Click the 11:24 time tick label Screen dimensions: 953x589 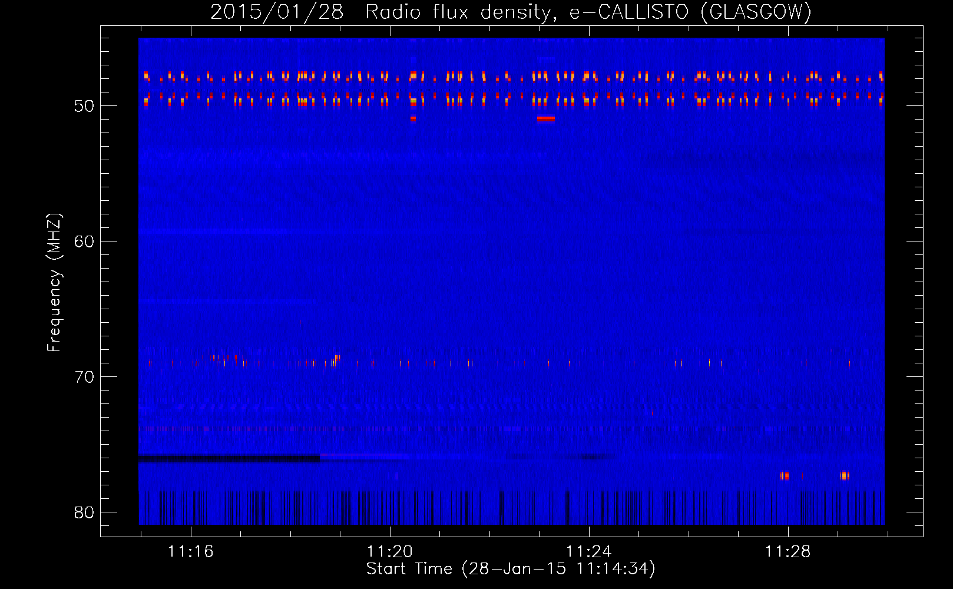589,552
